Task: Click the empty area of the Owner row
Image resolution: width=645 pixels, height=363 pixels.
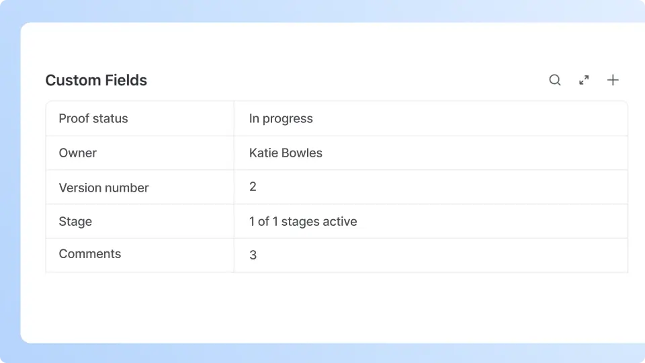Action: click(x=470, y=153)
